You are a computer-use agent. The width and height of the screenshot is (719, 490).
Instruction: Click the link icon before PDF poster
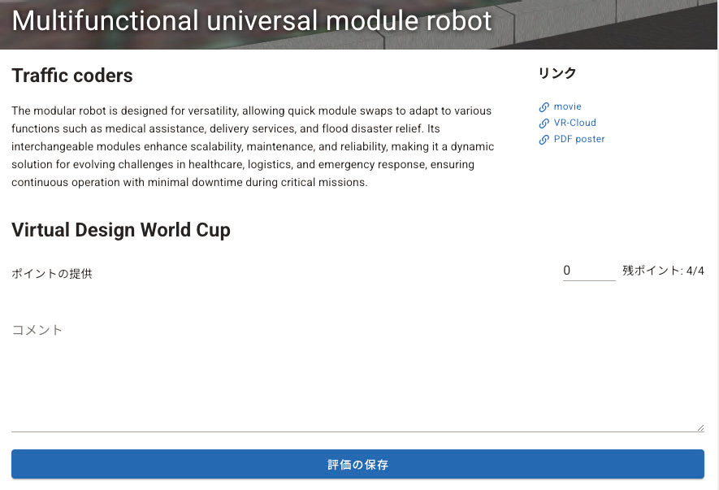tap(544, 140)
